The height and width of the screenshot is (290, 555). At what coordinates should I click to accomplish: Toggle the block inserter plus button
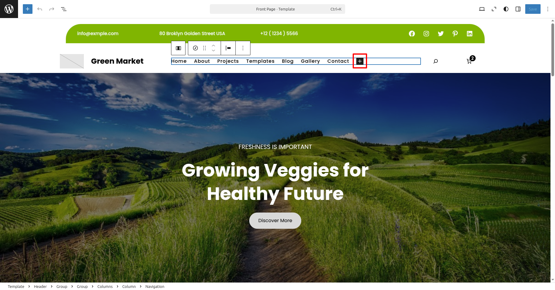(28, 9)
